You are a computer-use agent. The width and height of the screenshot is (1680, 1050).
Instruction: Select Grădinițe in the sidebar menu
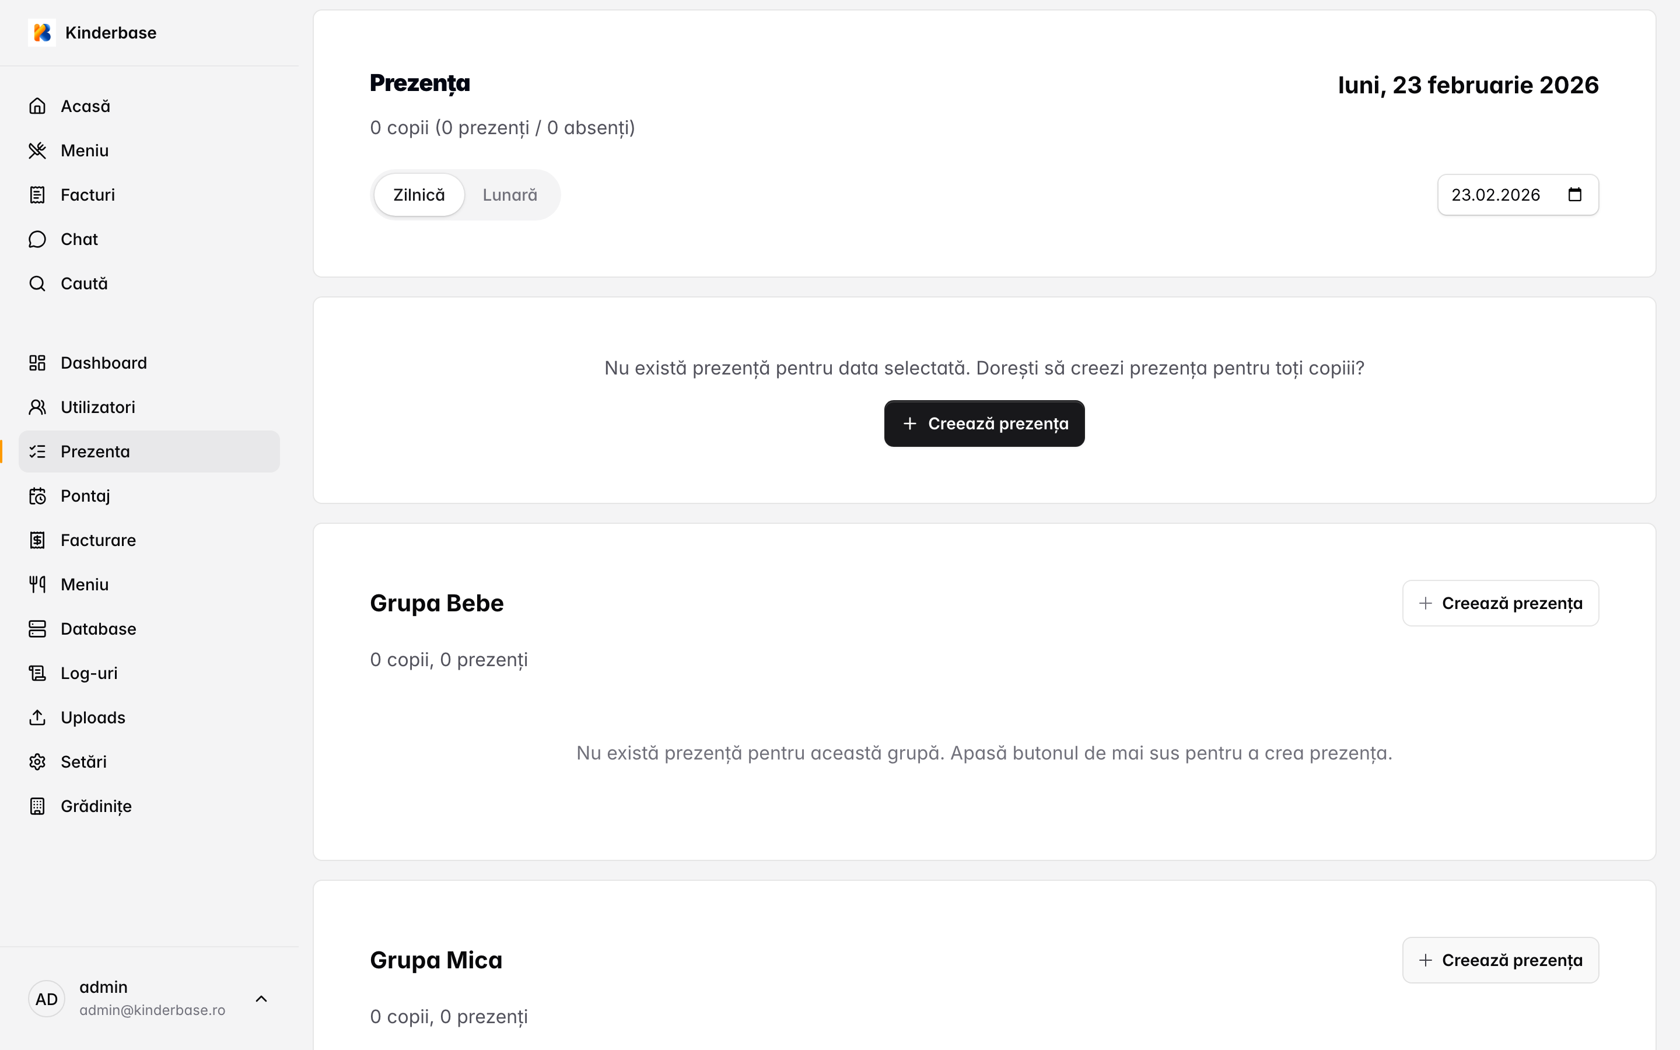tap(96, 806)
